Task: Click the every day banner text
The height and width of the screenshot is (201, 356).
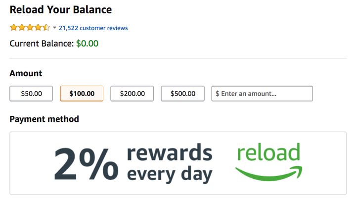Action: pos(170,175)
